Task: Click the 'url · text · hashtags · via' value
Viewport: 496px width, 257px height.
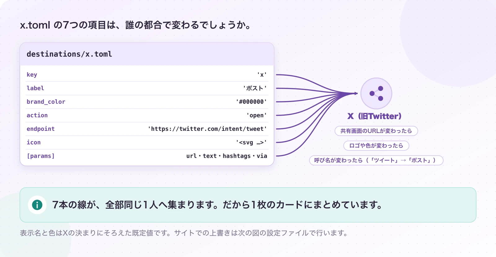Action: (x=227, y=156)
